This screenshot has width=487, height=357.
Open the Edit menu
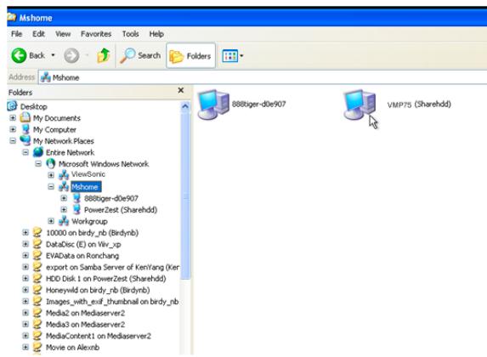38,33
